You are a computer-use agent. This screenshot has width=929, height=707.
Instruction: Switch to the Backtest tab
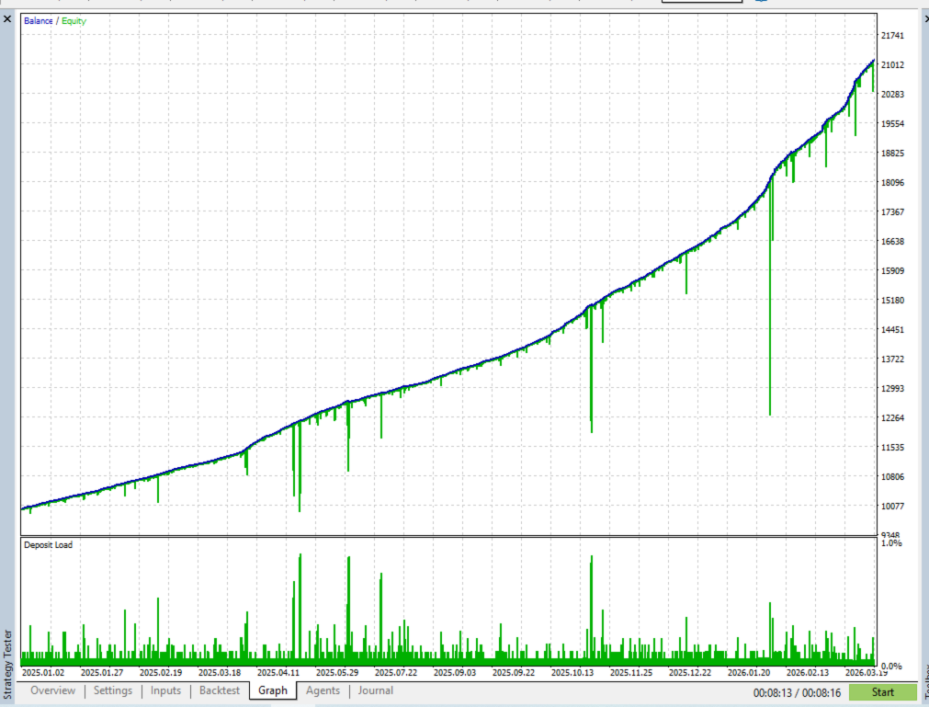(x=220, y=690)
